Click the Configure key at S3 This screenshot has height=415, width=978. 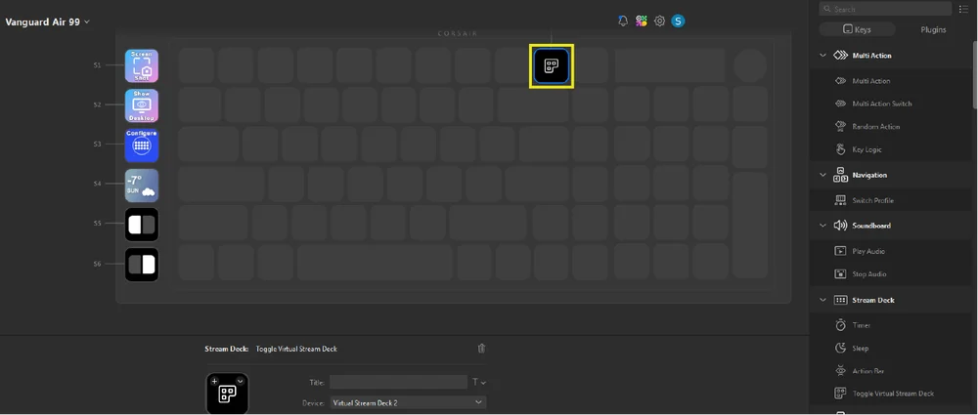tap(142, 145)
